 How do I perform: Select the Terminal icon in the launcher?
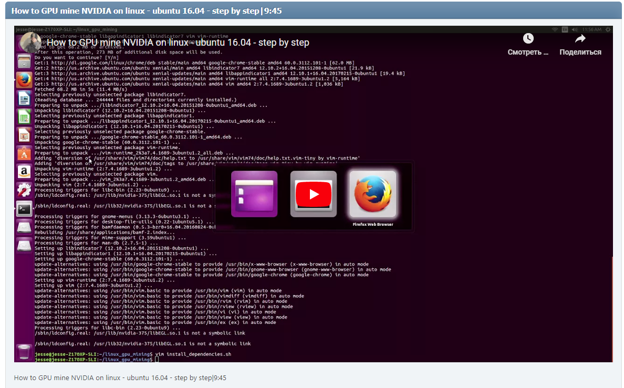coord(24,209)
